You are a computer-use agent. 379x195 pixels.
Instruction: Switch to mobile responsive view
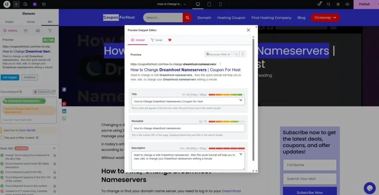[x=220, y=4]
